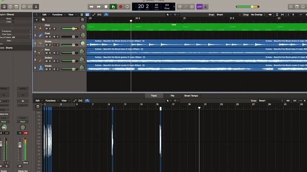Toggle the list view icon in tracks toolbar

coord(87,15)
